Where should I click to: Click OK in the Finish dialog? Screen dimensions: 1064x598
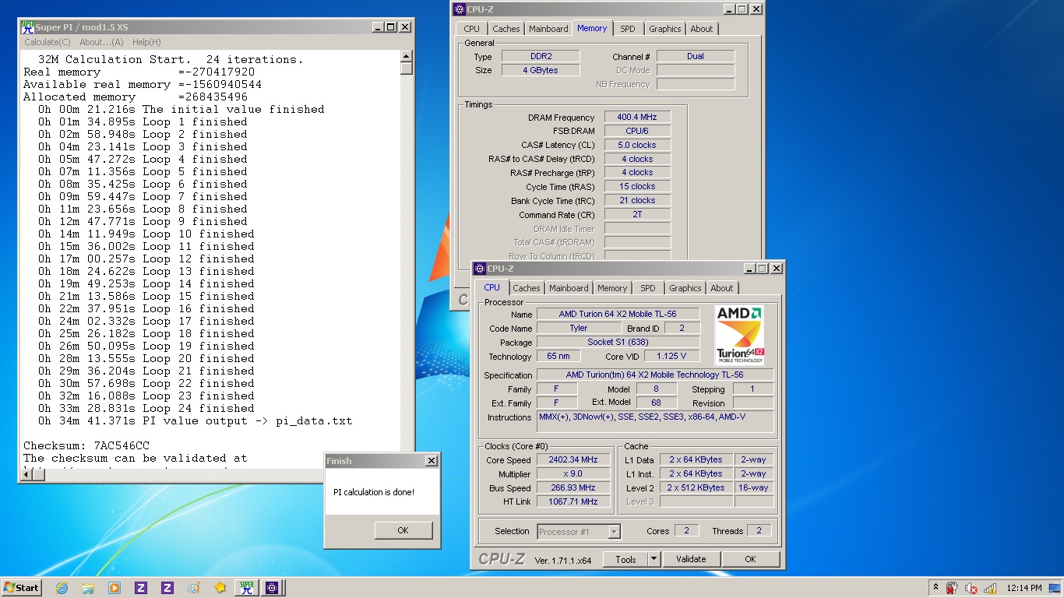point(403,530)
